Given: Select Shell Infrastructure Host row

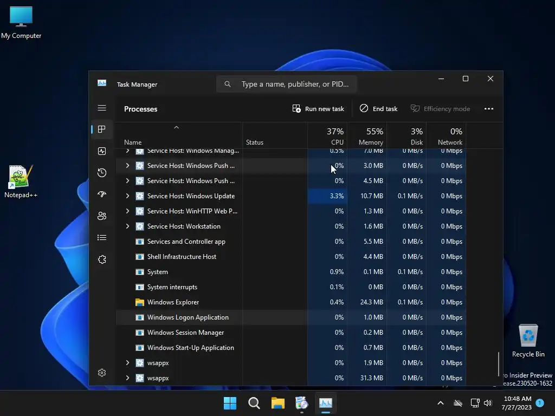Looking at the screenshot, I should point(291,257).
